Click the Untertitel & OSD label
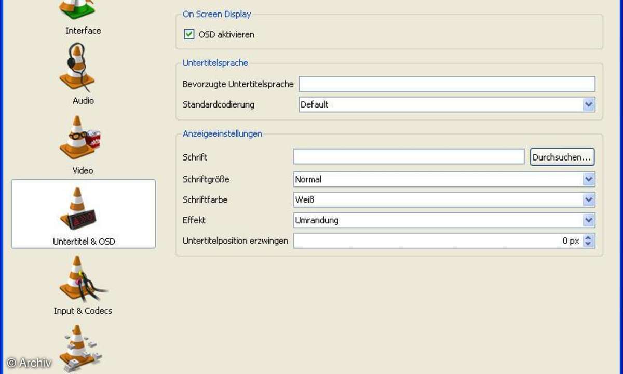Viewport: 623px width, 374px height. pyautogui.click(x=84, y=242)
